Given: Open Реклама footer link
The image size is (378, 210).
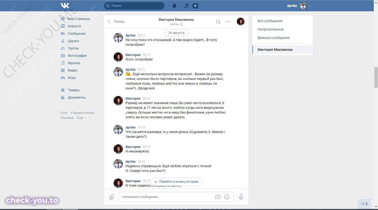Looking at the screenshot, I should (67, 118).
